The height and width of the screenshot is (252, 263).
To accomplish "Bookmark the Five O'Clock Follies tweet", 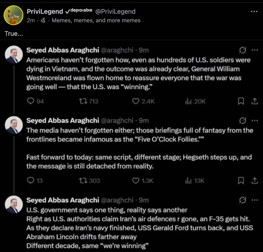I will point(241,181).
